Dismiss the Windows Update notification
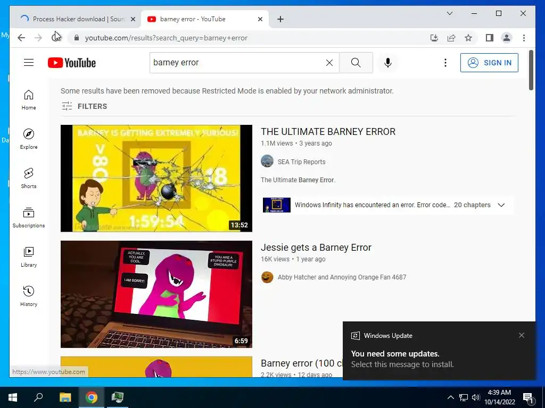Image resolution: width=545 pixels, height=408 pixels. (522, 335)
